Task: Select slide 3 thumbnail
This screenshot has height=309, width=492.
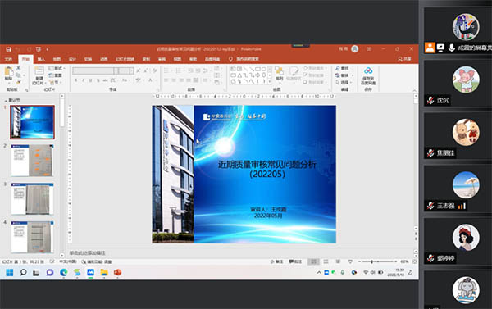Action: [32, 199]
